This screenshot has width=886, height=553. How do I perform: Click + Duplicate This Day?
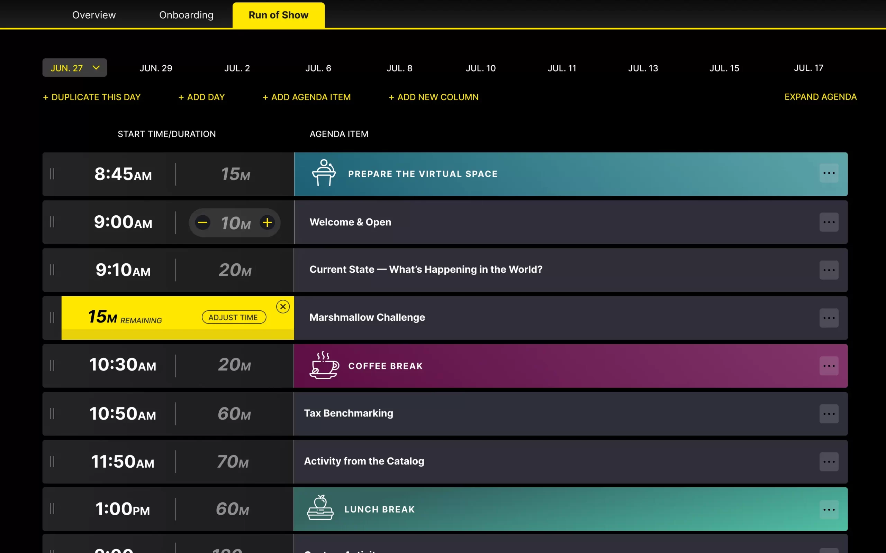[91, 97]
